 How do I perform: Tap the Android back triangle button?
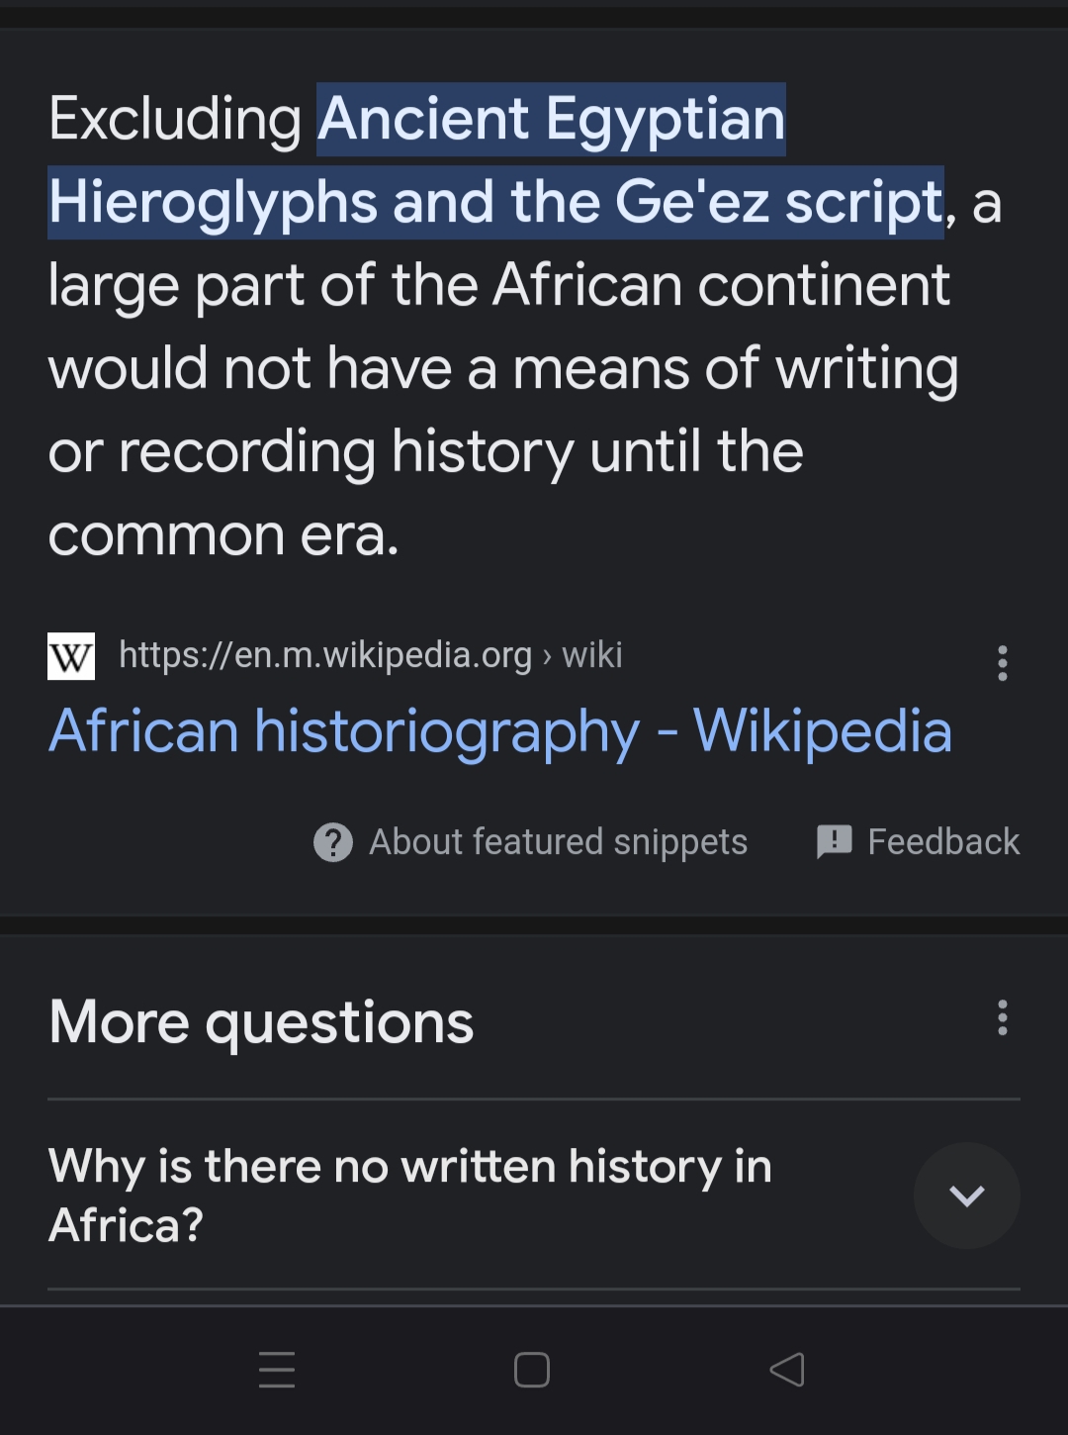pyautogui.click(x=787, y=1370)
